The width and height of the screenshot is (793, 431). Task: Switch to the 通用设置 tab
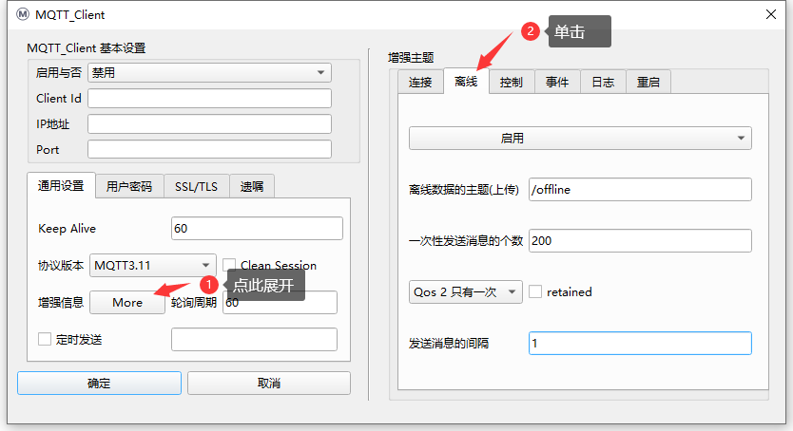pyautogui.click(x=61, y=186)
